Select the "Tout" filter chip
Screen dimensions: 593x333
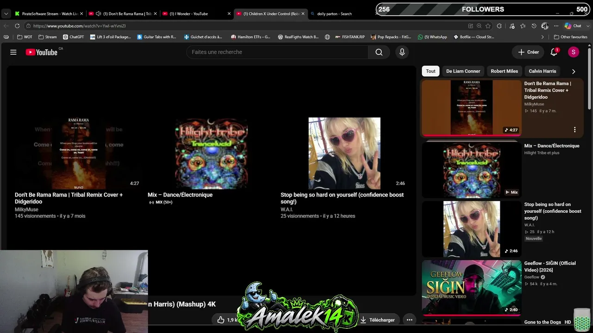[431, 71]
